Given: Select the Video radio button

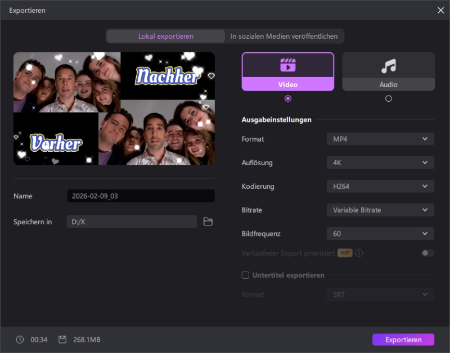Looking at the screenshot, I should (x=288, y=98).
